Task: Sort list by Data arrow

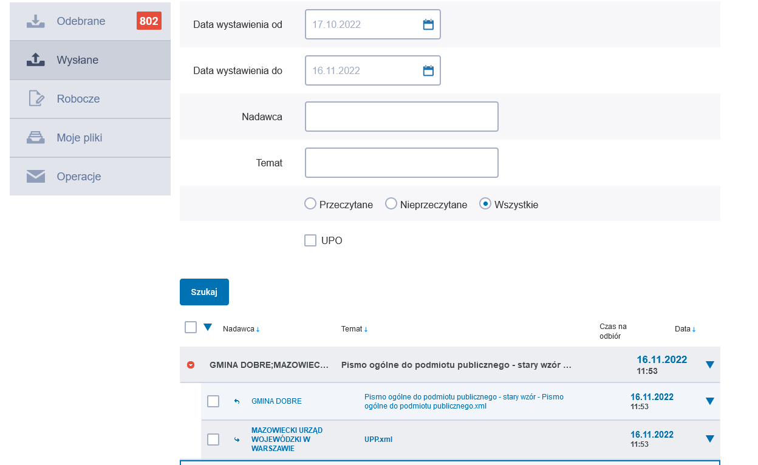Action: point(694,330)
